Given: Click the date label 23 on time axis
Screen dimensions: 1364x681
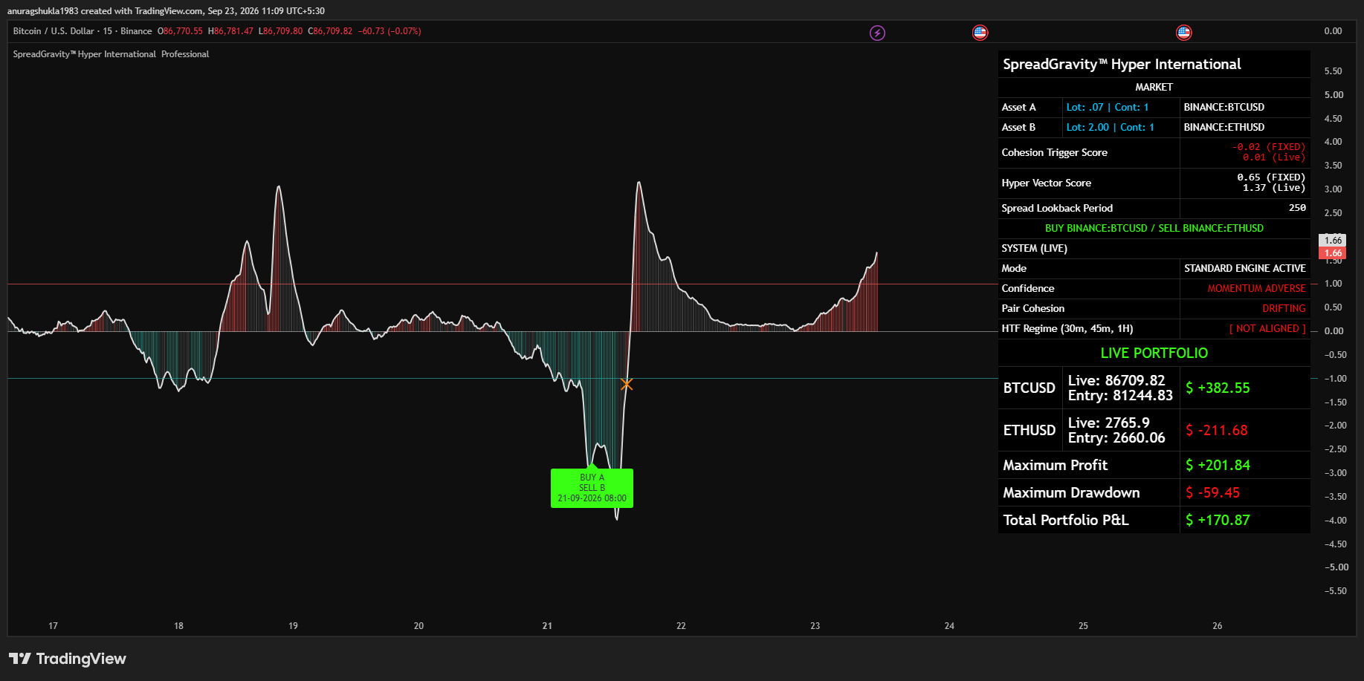Looking at the screenshot, I should 815,626.
